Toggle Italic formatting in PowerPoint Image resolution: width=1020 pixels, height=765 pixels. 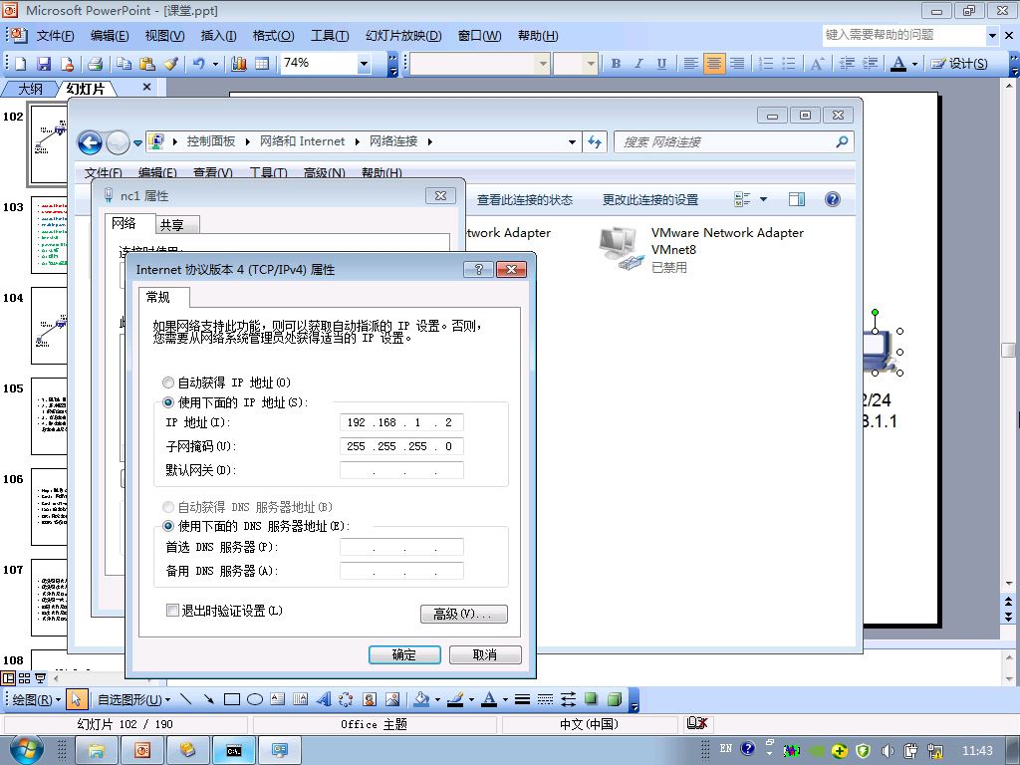pyautogui.click(x=638, y=63)
